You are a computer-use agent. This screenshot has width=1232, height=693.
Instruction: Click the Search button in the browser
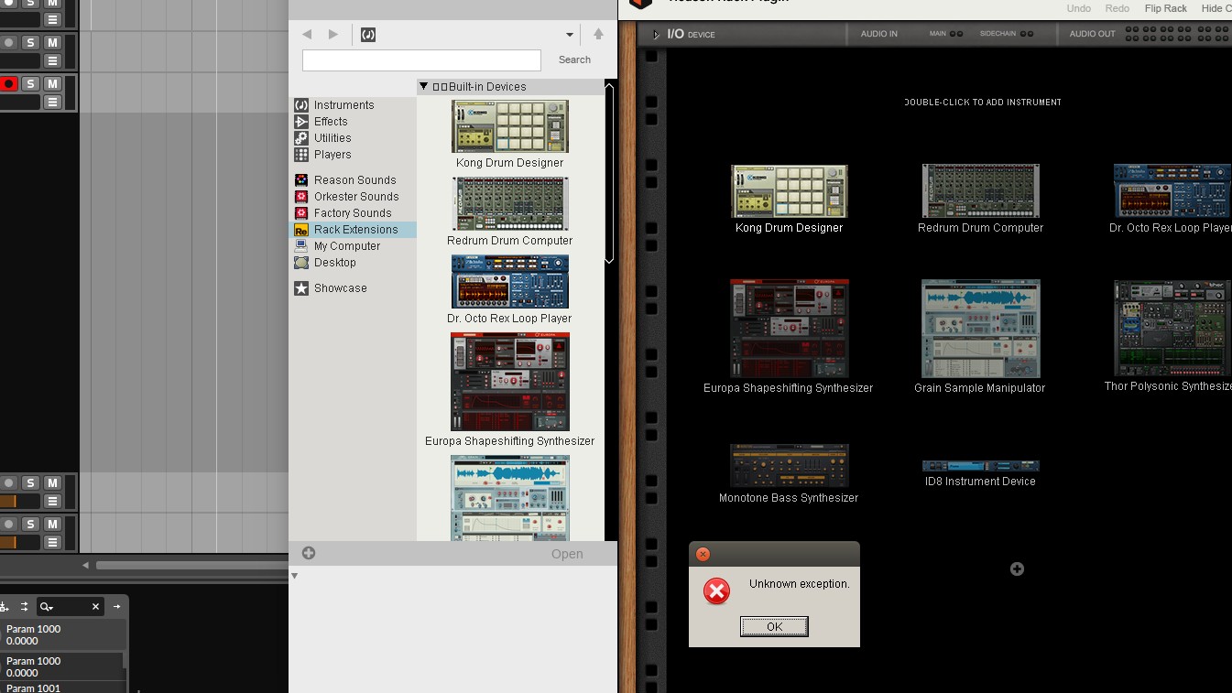(x=574, y=60)
